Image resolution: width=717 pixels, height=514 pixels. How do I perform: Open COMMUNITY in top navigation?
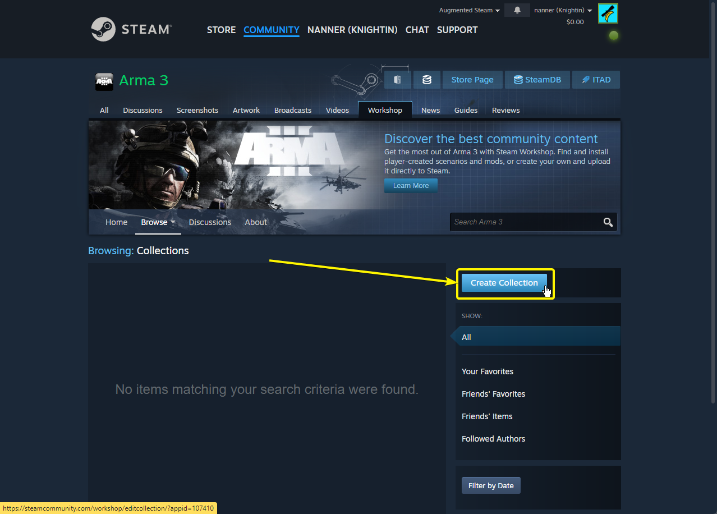click(x=272, y=30)
